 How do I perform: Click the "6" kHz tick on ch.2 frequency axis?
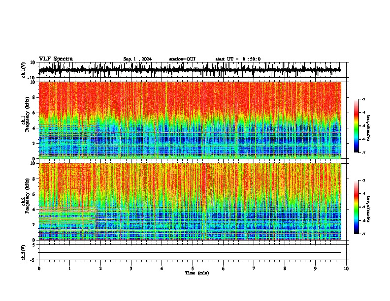click(x=34, y=194)
